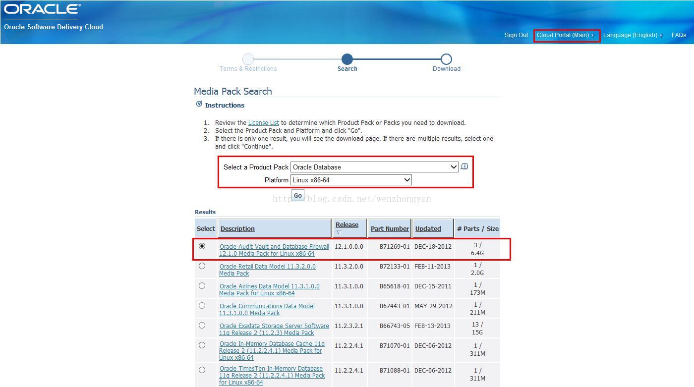Click part number B66743-05
This screenshot has height=387, width=694.
point(395,326)
